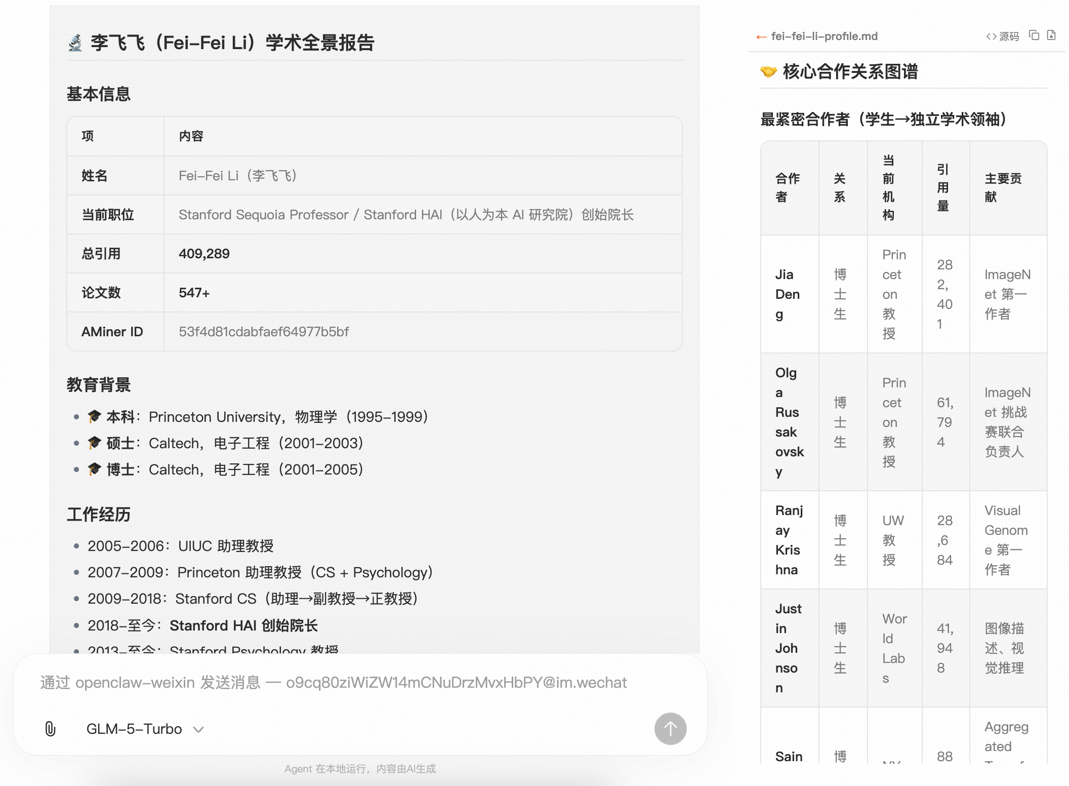Download the fei-fei-li-profile.md file

click(x=1052, y=35)
